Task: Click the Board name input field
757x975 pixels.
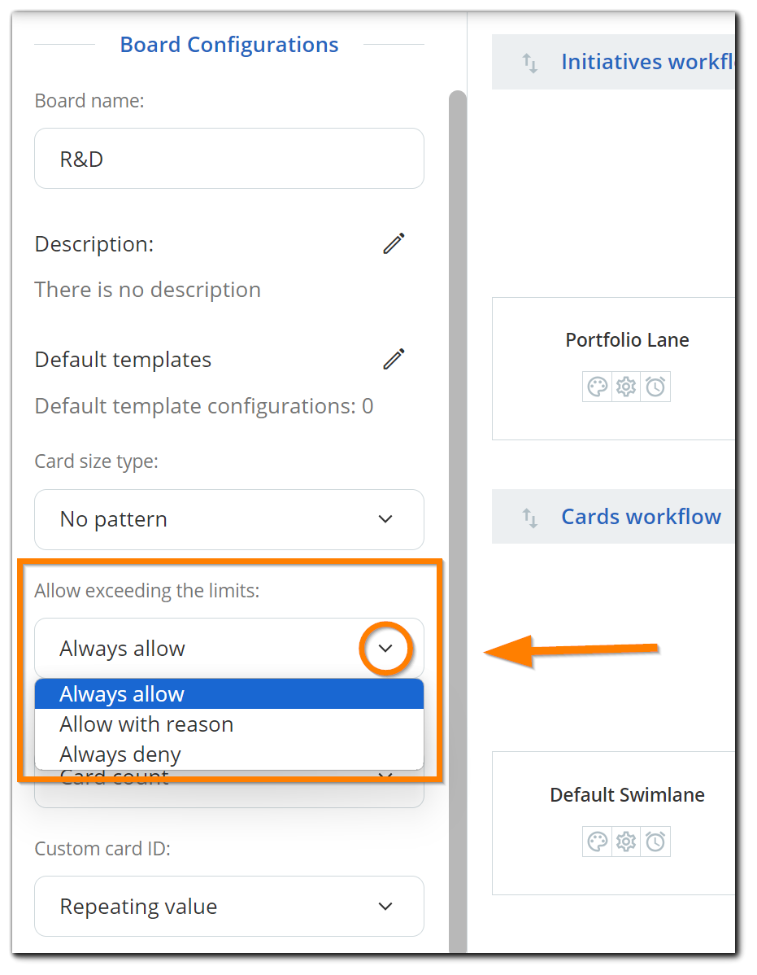Action: [229, 159]
